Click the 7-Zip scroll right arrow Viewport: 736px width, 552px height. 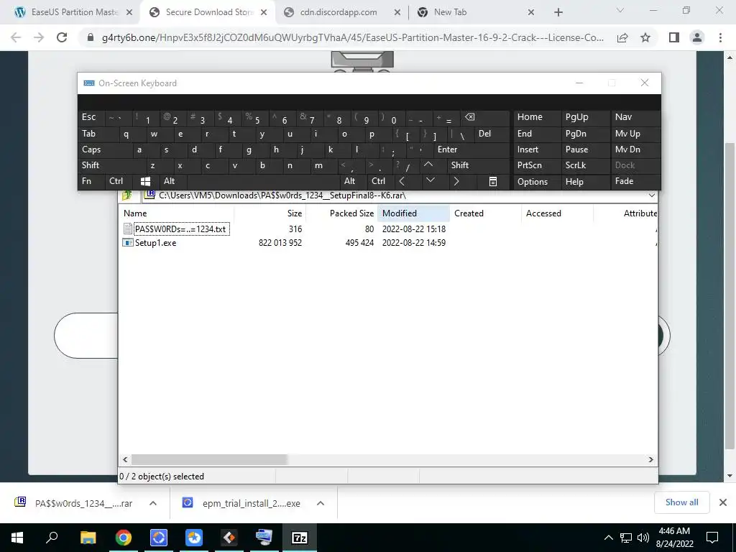[650, 459]
